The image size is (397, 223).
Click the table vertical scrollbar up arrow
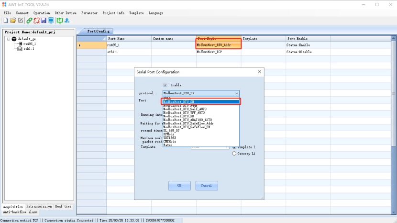click(393, 38)
